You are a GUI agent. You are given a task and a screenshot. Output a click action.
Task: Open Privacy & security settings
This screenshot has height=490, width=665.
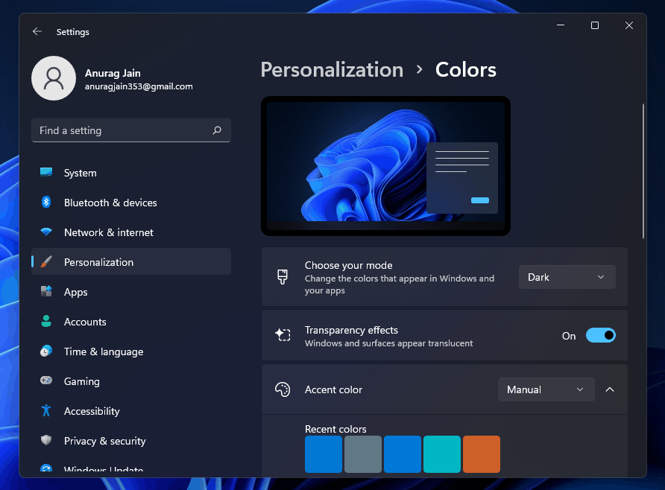click(131, 441)
